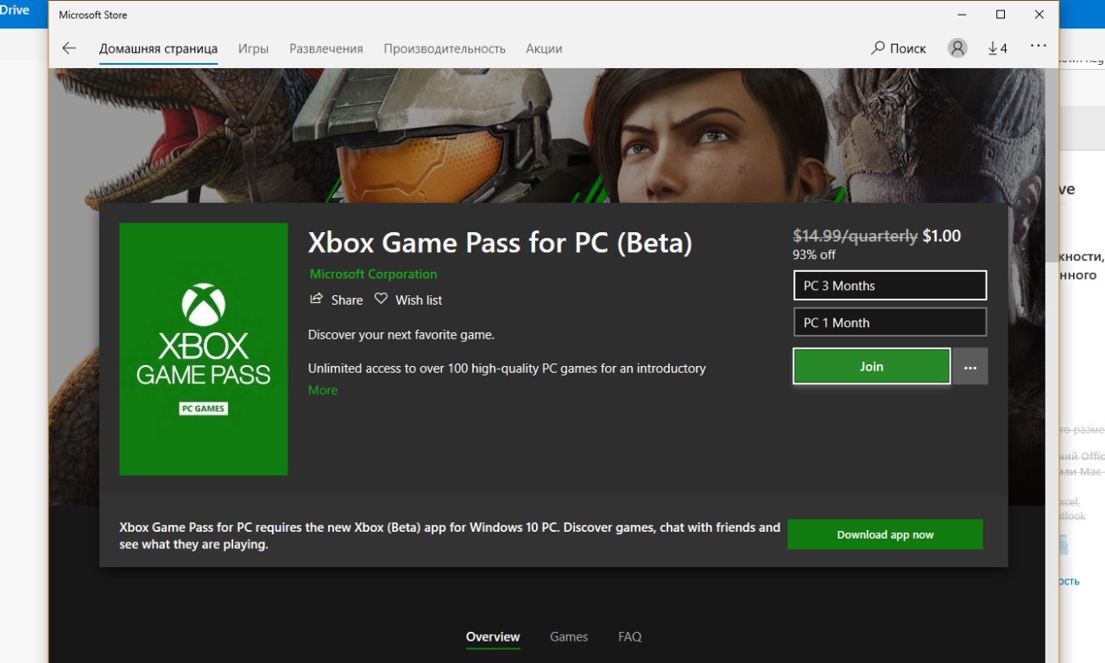Open the Поиск search field
This screenshot has width=1105, height=663.
coord(899,48)
